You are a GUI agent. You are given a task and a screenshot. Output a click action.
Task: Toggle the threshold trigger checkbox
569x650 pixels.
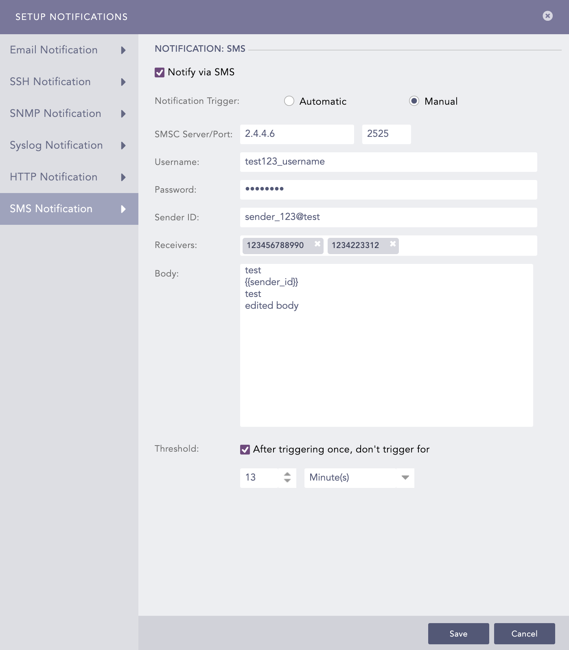pyautogui.click(x=245, y=450)
